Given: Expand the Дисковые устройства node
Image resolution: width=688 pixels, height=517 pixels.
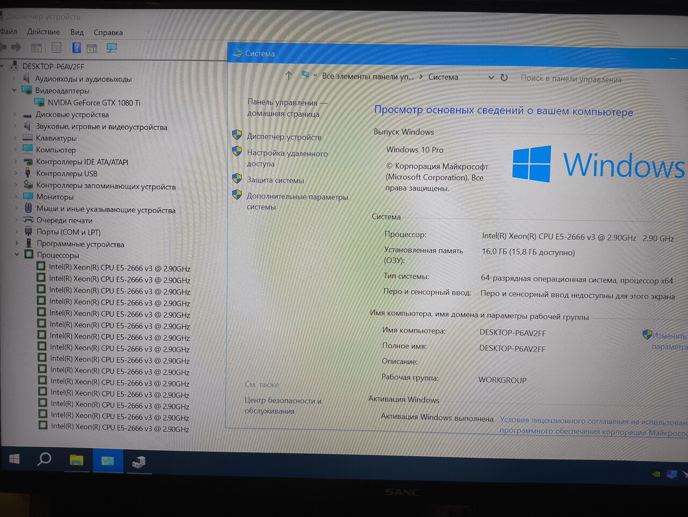Looking at the screenshot, I should 15,114.
